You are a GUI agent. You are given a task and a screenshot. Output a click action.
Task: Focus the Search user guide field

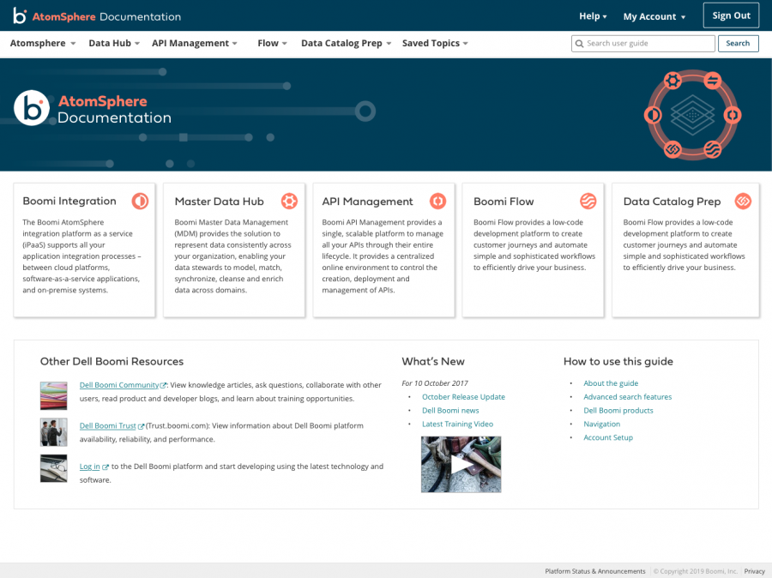click(x=643, y=44)
